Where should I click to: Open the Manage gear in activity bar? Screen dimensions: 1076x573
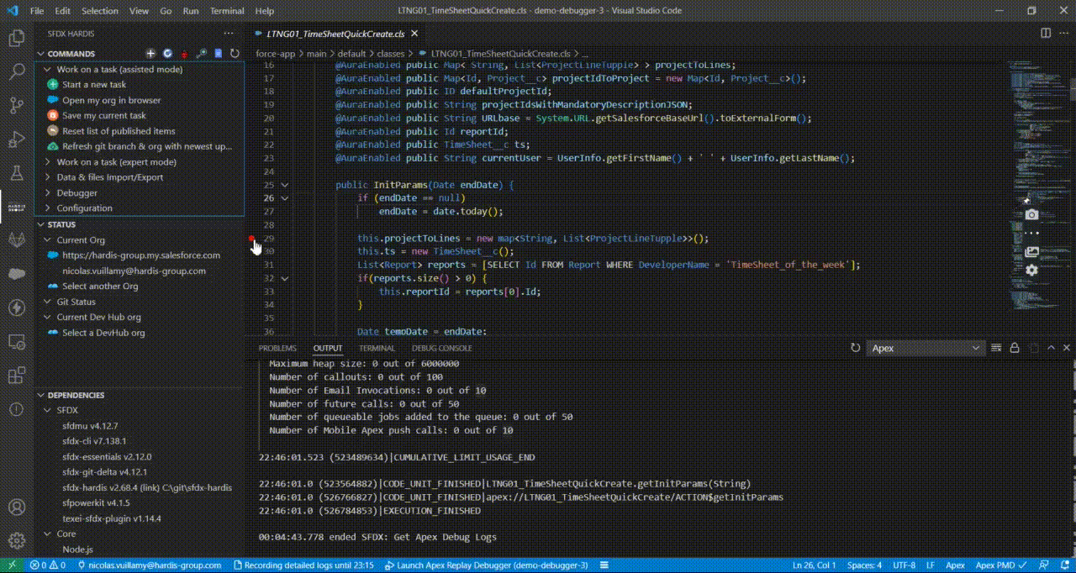click(16, 540)
